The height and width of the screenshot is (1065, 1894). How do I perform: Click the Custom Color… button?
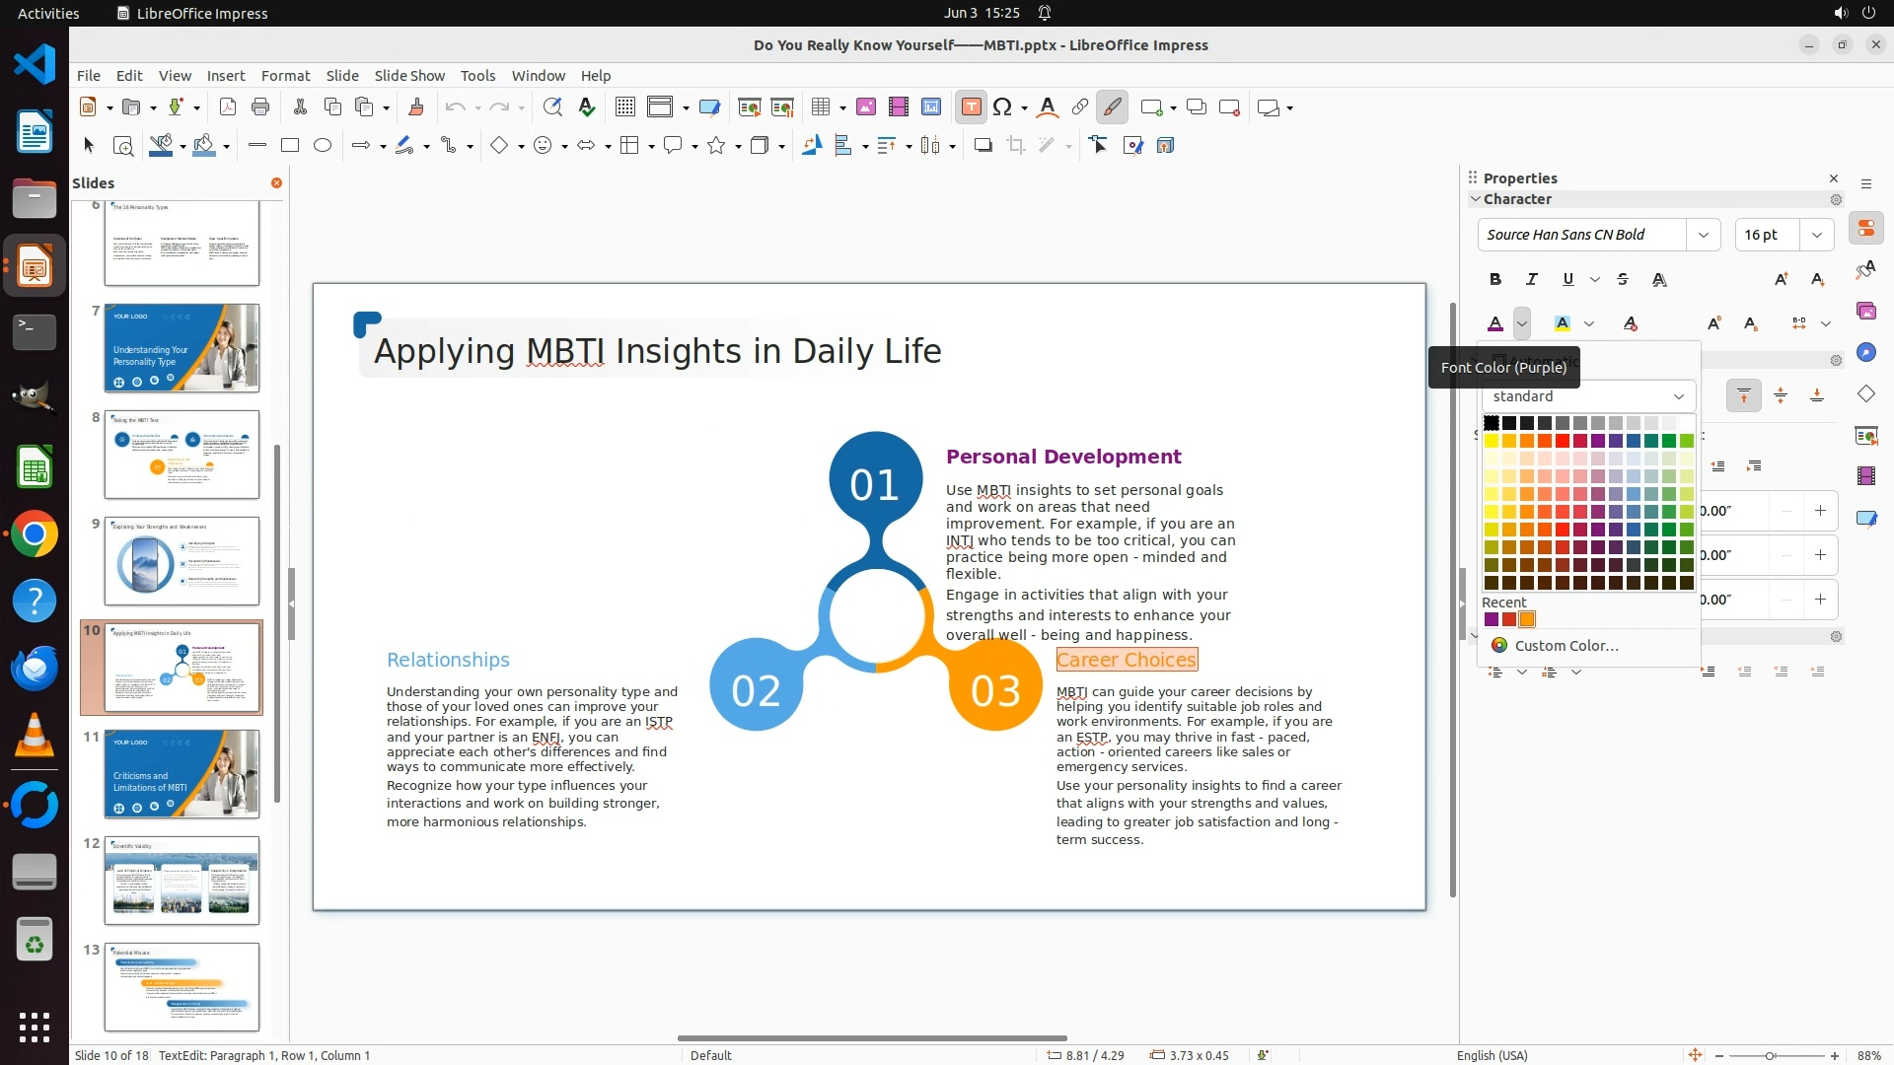click(1566, 646)
